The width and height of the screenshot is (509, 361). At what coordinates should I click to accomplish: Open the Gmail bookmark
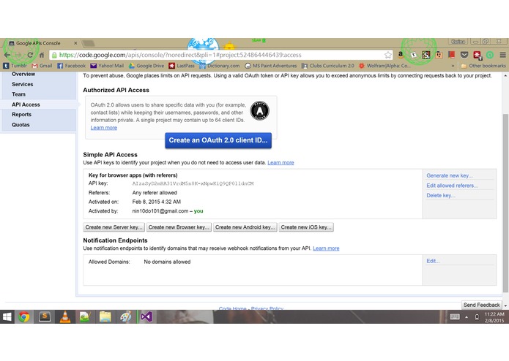pyautogui.click(x=42, y=66)
